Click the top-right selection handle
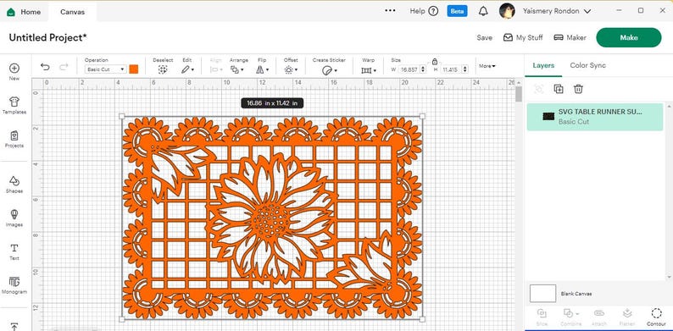673x331 pixels. pos(422,116)
